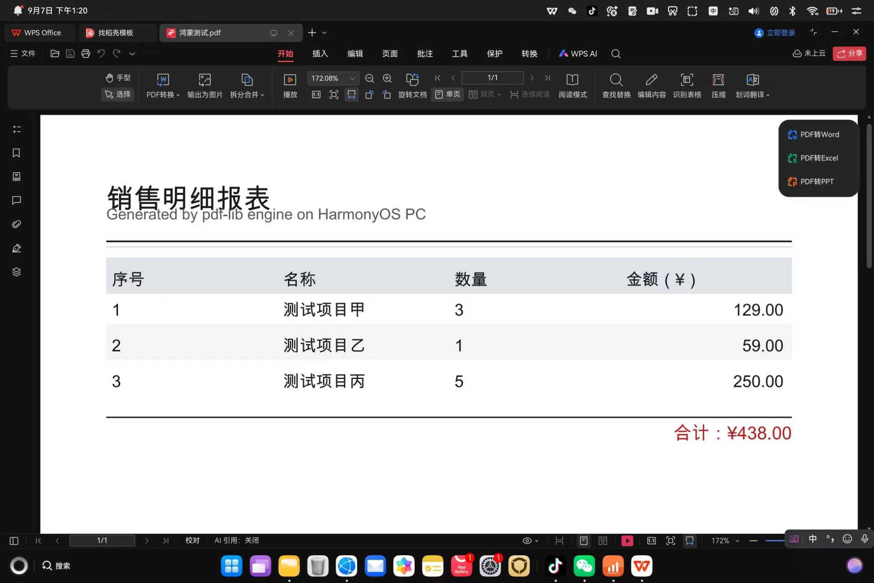Toggle the eye protection mode in status bar

point(530,541)
